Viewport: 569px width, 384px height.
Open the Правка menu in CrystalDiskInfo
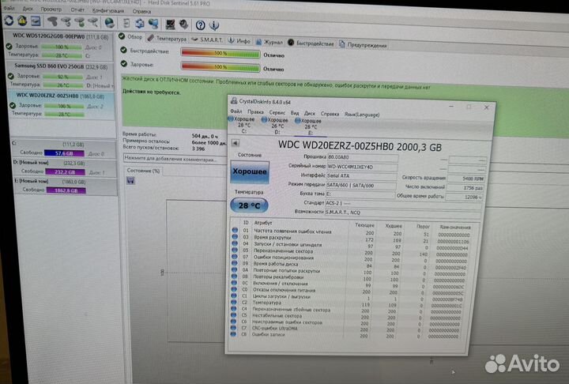click(255, 111)
